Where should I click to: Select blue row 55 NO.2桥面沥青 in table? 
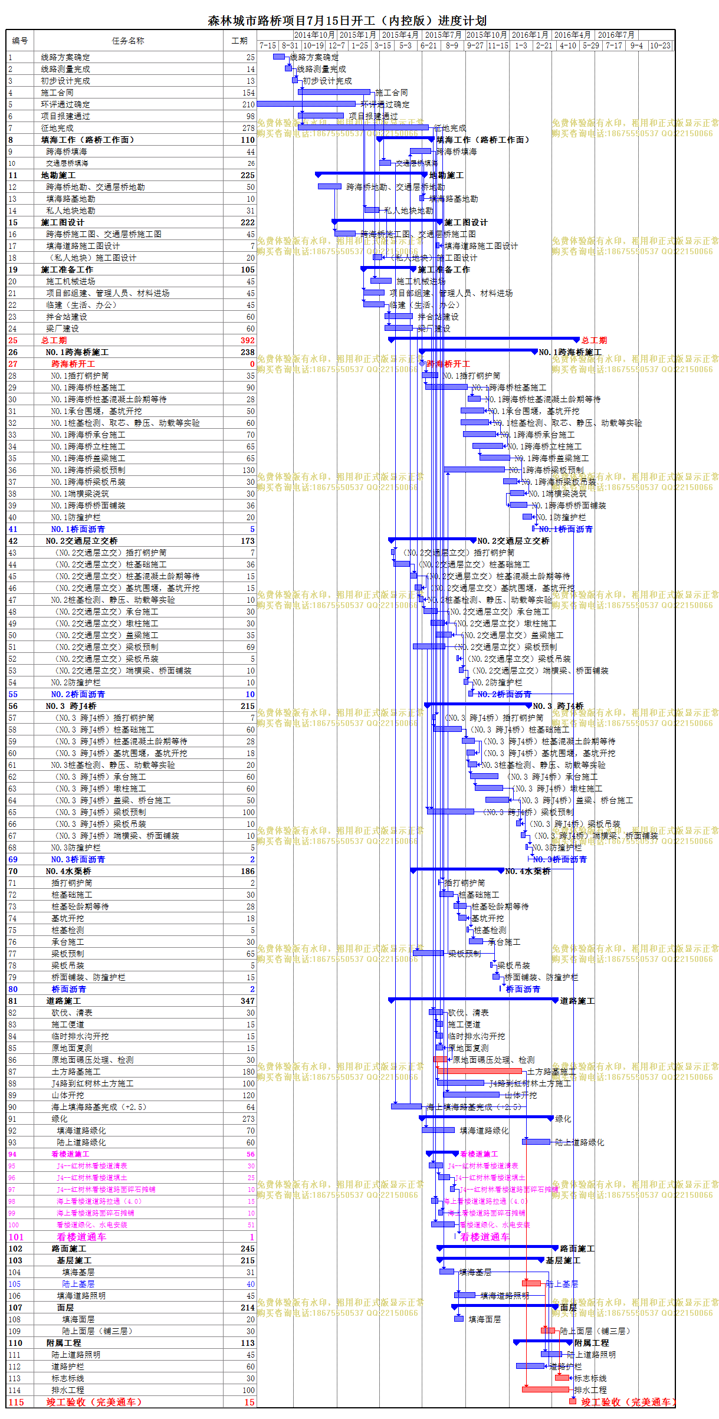point(131,694)
